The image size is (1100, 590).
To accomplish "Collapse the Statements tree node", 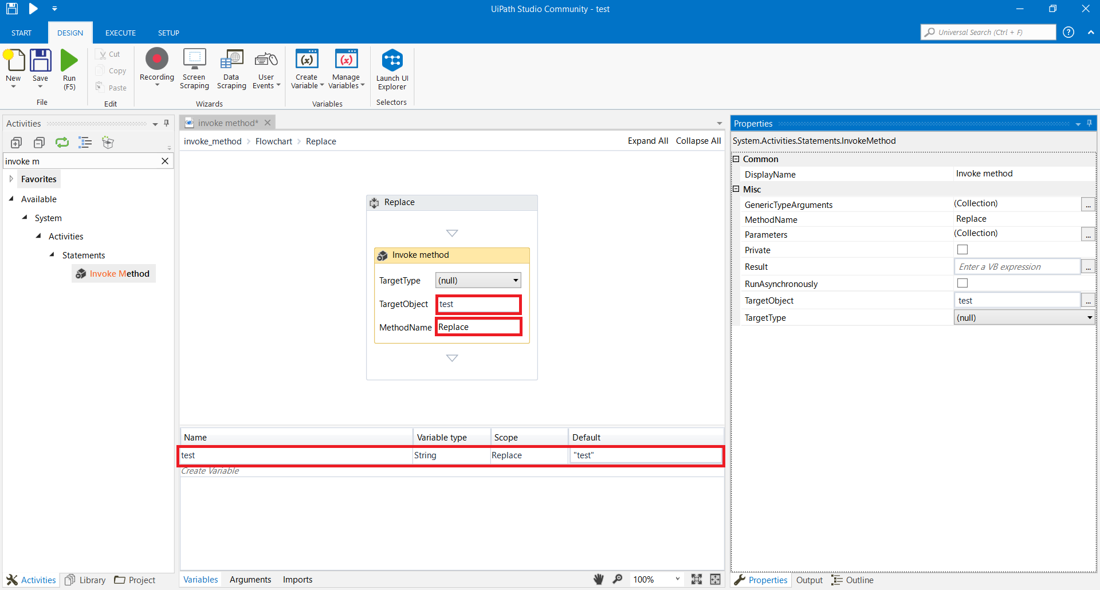I will (52, 255).
